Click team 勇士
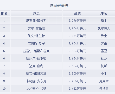115x94 pixels. (x=104, y=36)
